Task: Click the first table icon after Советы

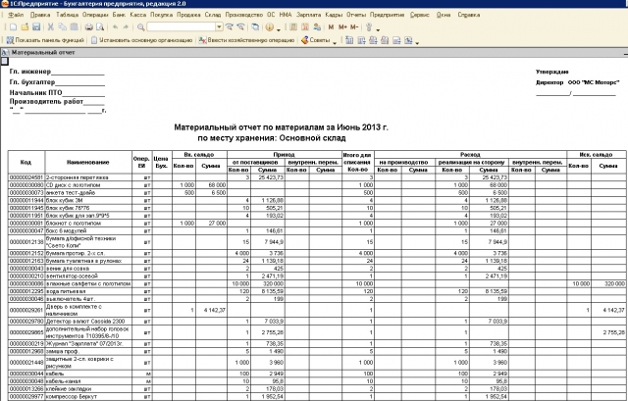Action: click(x=349, y=40)
